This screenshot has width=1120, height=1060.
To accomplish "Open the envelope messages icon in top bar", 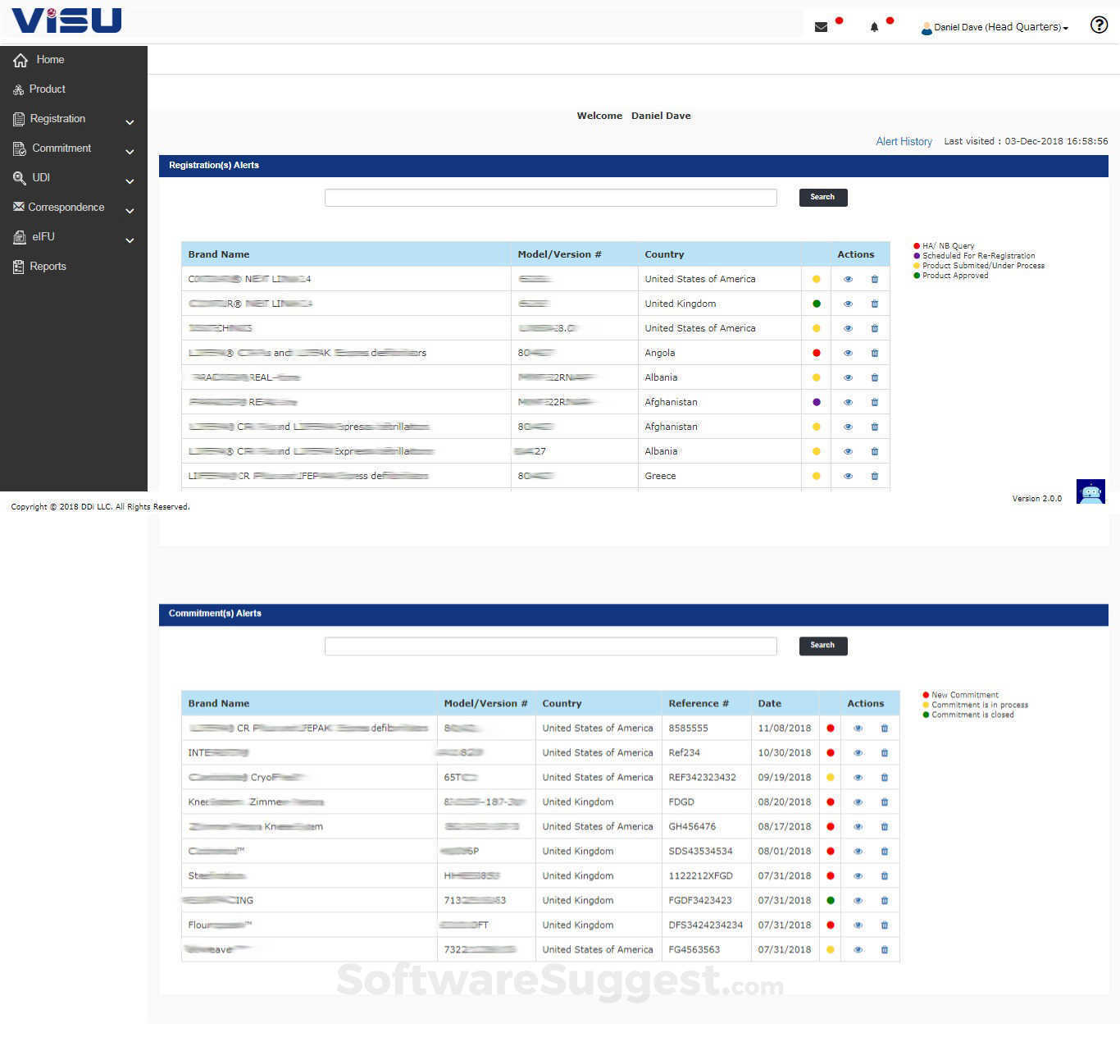I will point(821,26).
